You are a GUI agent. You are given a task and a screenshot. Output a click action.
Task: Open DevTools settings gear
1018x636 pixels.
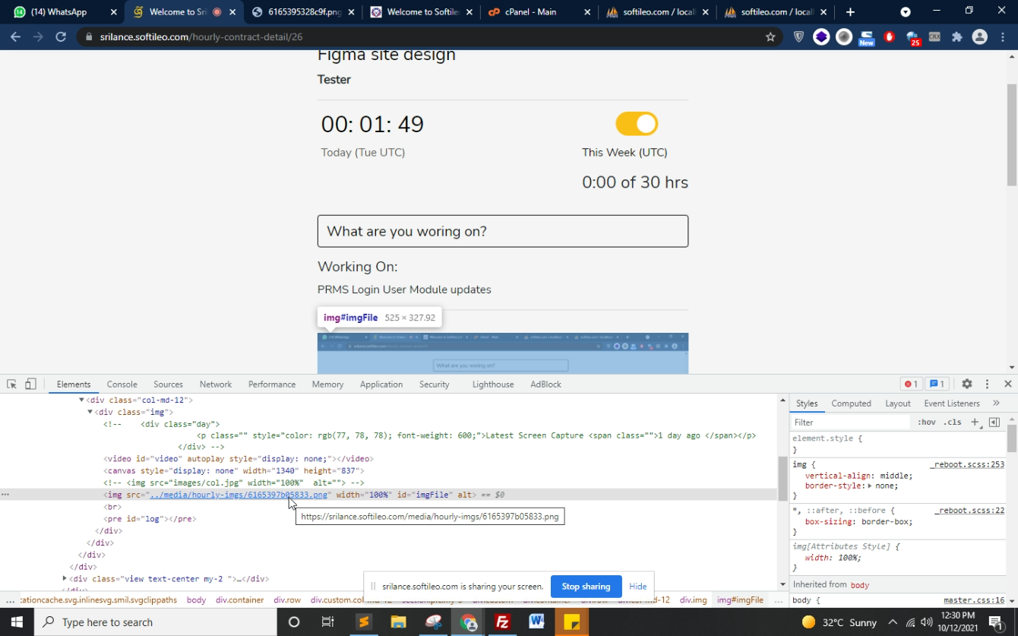point(966,384)
